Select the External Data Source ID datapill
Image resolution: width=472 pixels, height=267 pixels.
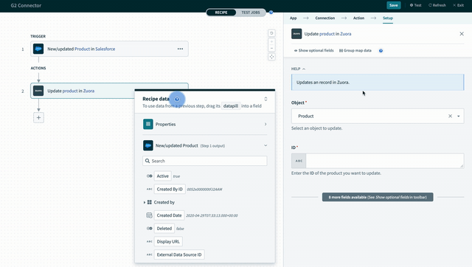tap(179, 254)
